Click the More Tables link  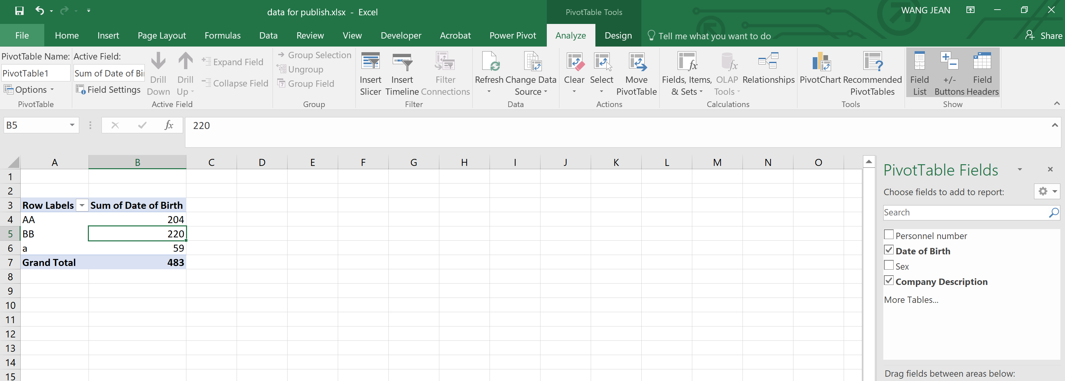click(x=911, y=300)
